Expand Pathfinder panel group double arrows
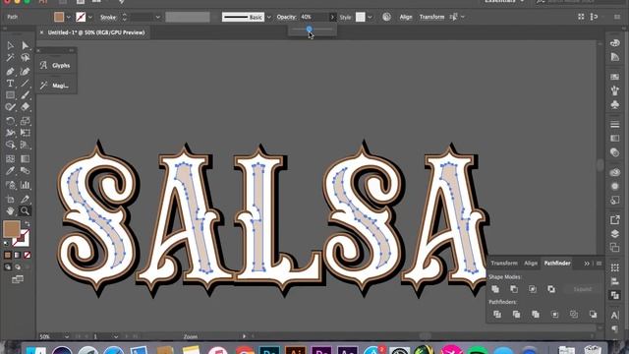Viewport: 629px width, 354px height. (x=587, y=264)
